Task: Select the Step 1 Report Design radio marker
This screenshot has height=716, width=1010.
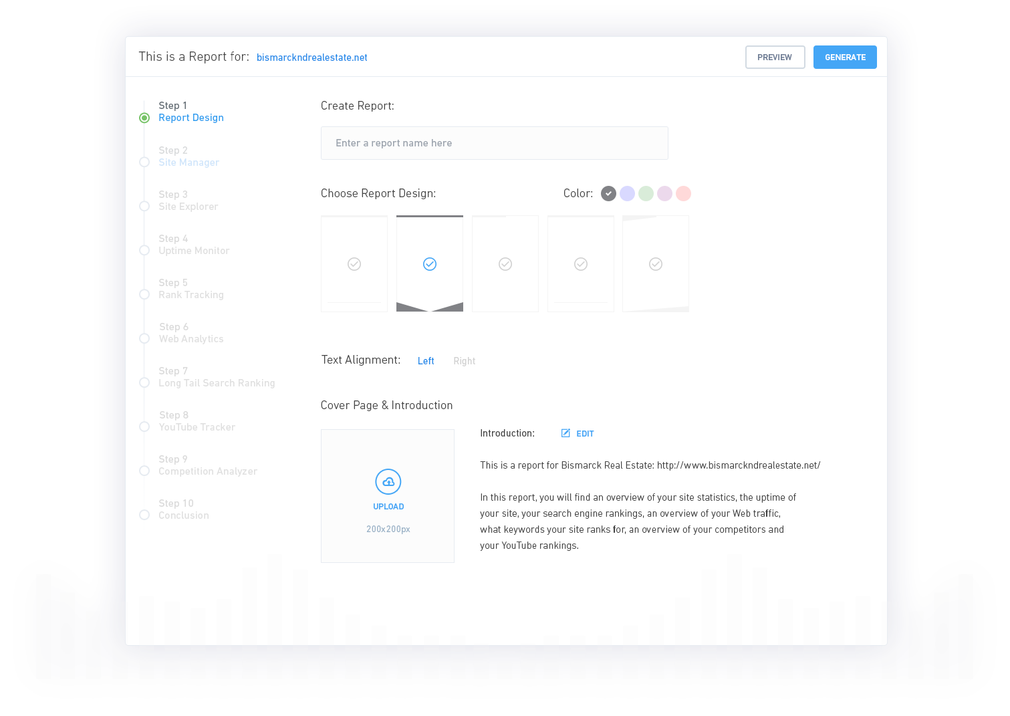Action: pyautogui.click(x=144, y=118)
